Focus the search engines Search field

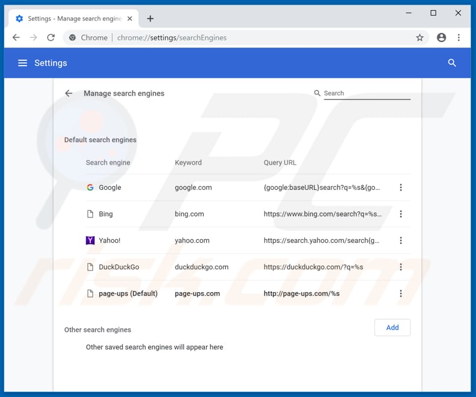tap(367, 93)
